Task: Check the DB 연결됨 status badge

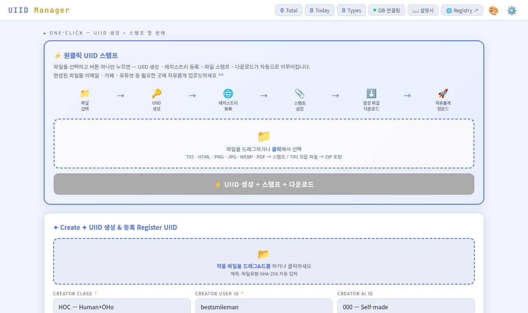Action: point(387,10)
